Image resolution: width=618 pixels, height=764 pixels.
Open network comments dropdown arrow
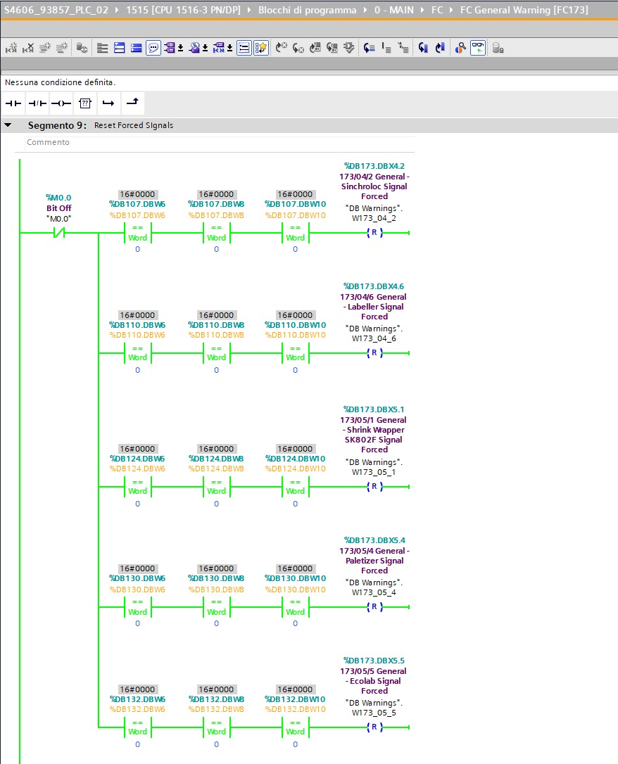pyautogui.click(x=229, y=49)
